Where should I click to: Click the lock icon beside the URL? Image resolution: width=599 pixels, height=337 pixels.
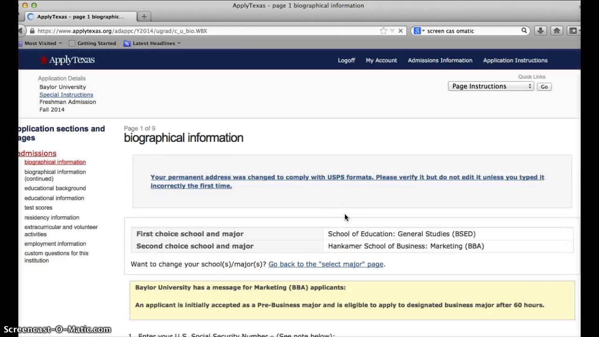pyautogui.click(x=32, y=31)
